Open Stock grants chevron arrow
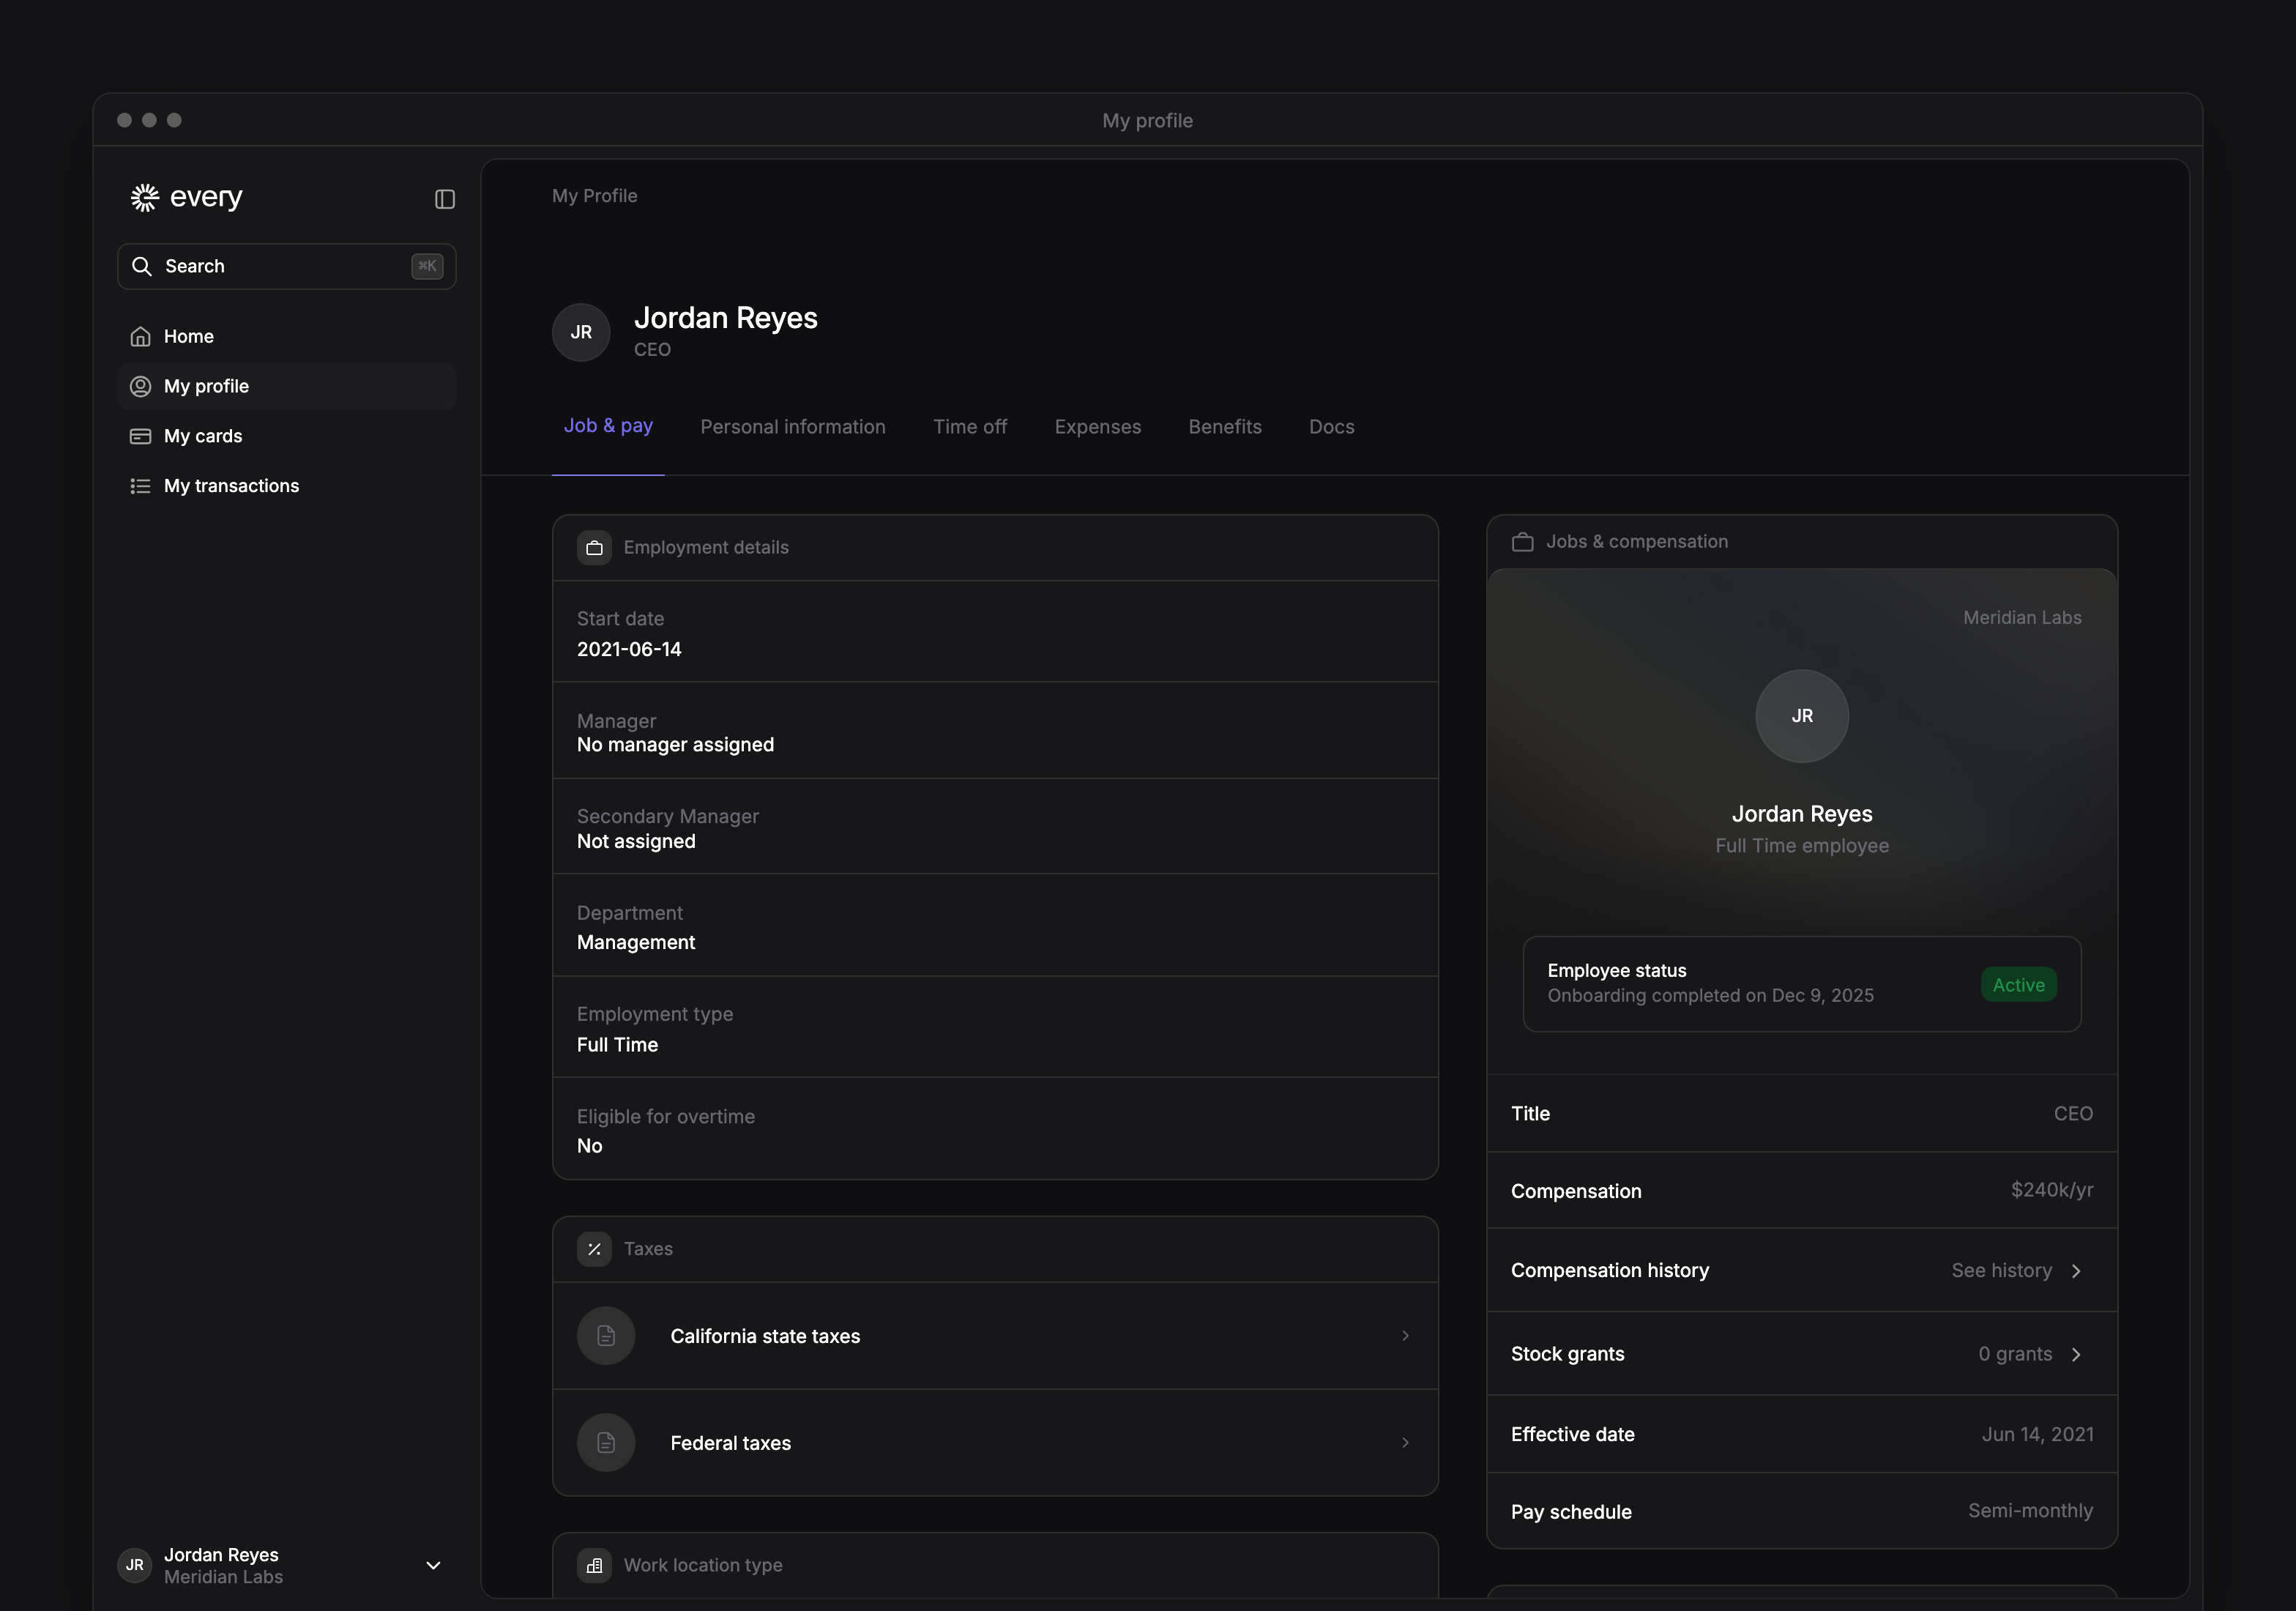Viewport: 2296px width, 1611px height. (x=2076, y=1354)
